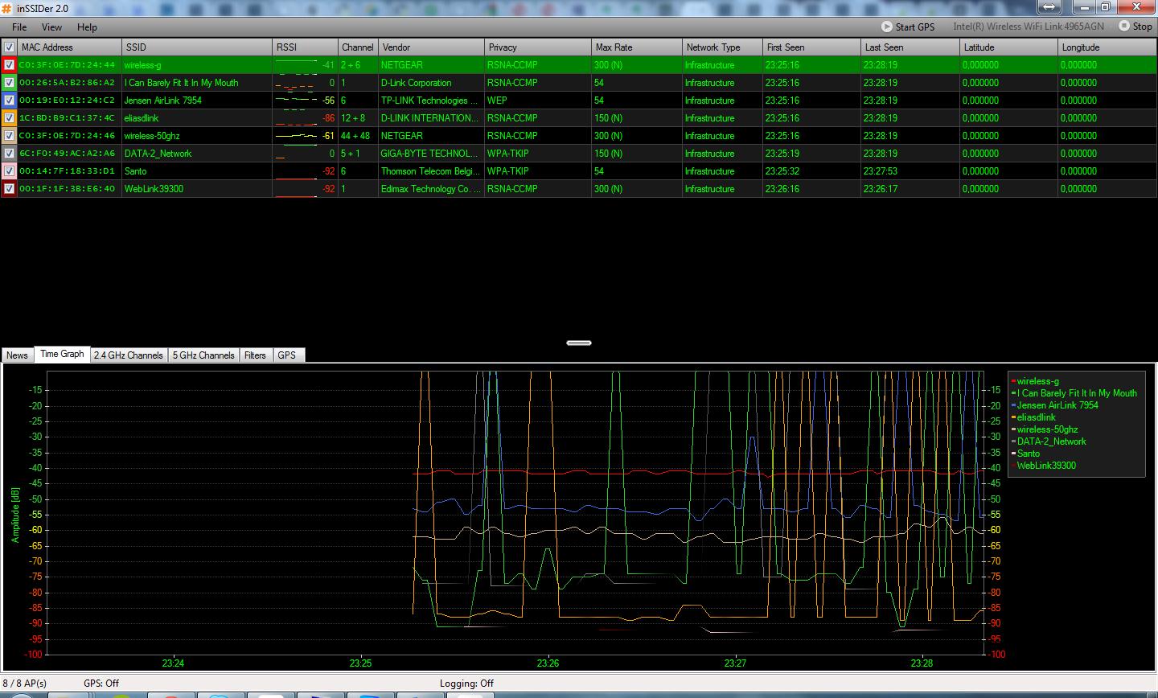The width and height of the screenshot is (1158, 698).
Task: Click Santo entry in graph legend
Action: 1026,454
